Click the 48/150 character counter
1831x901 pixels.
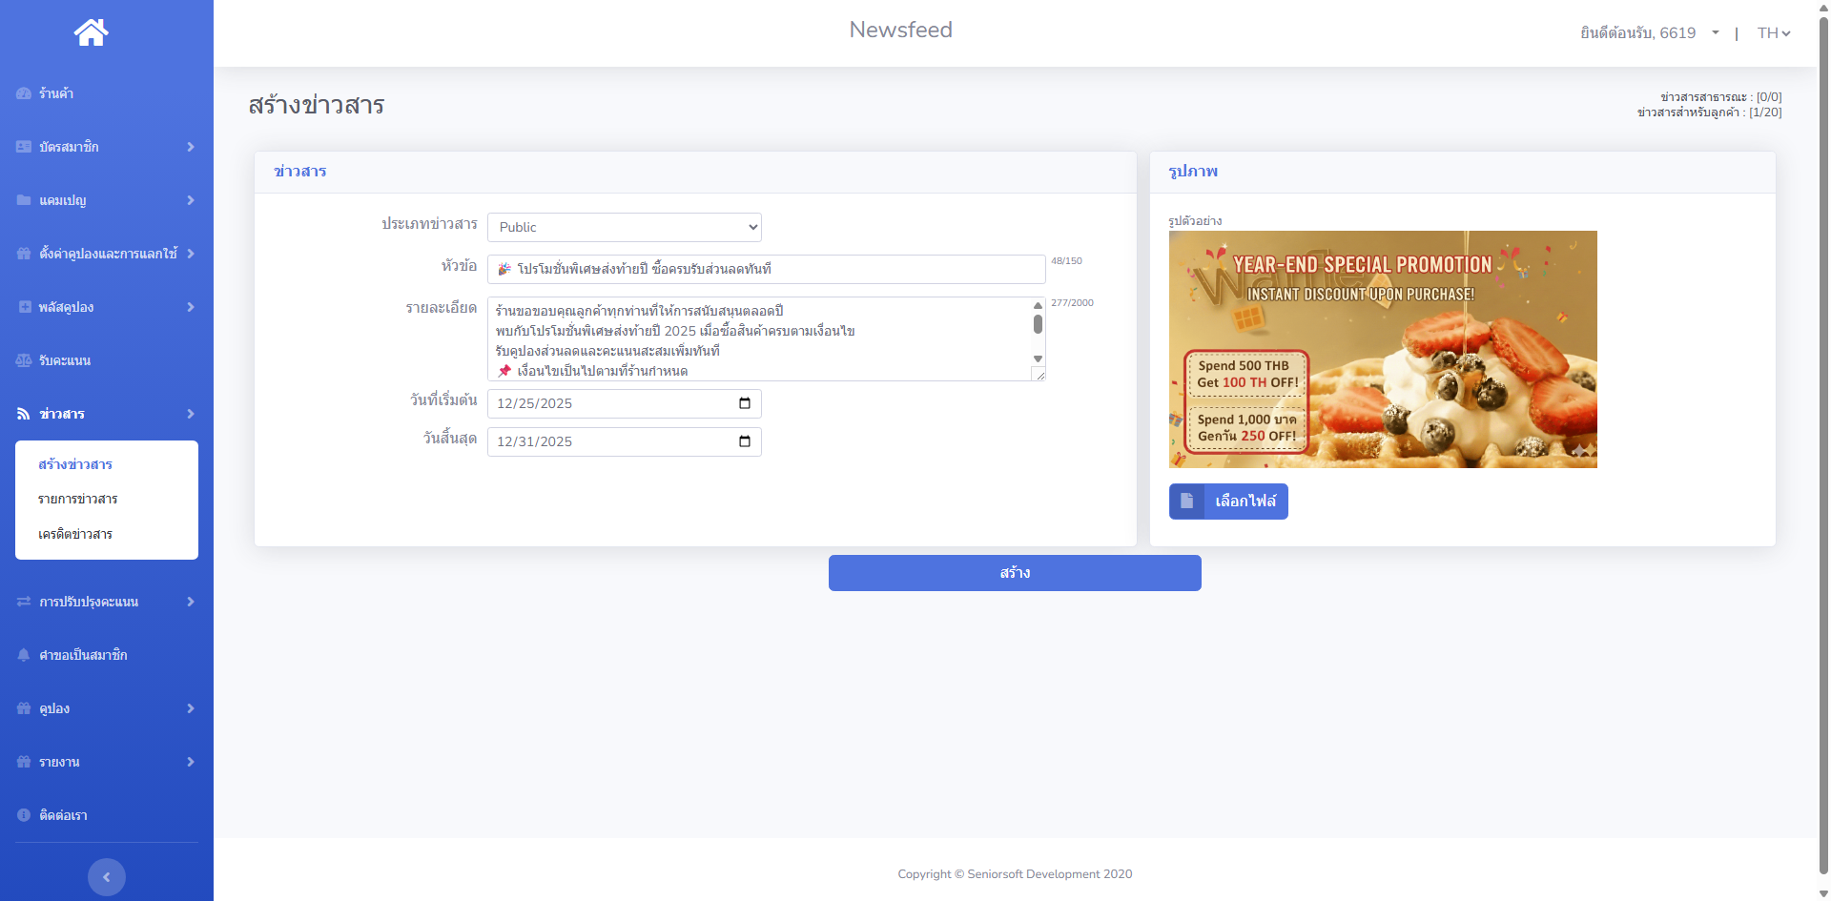1066,260
